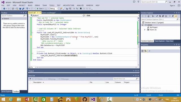Click the filter icon in Error List
181x102 pixels.
click(x=30, y=79)
